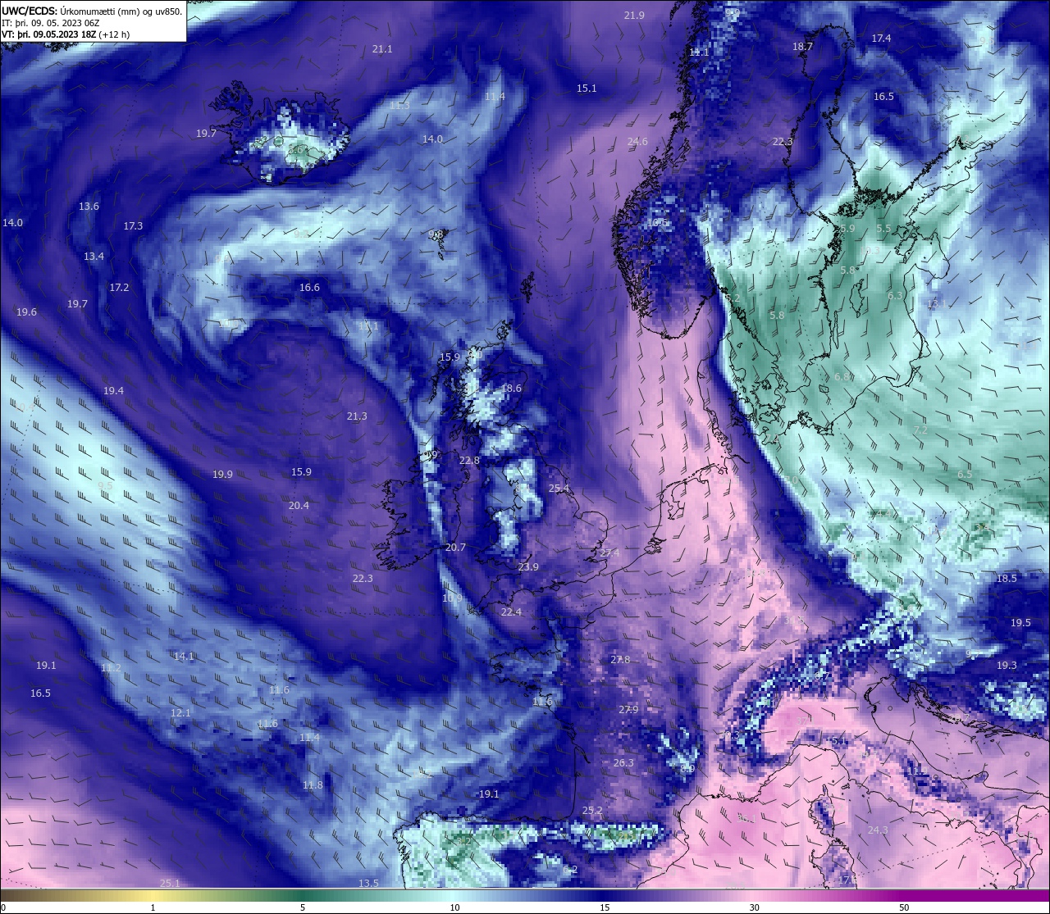Click the 22.8 value label

(469, 461)
